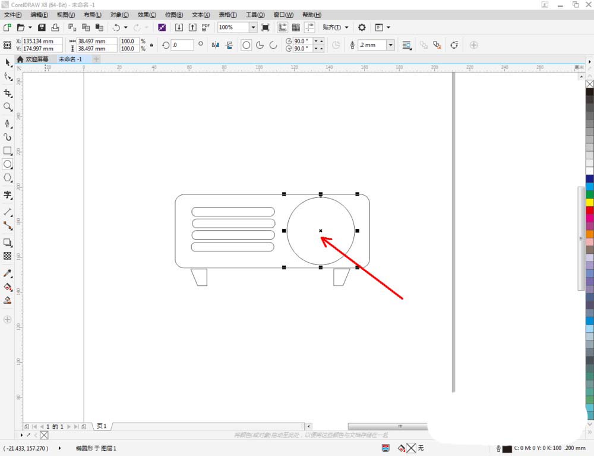Select the Color Eyedropper tool
Screen dimensions: 594x456
click(x=8, y=273)
